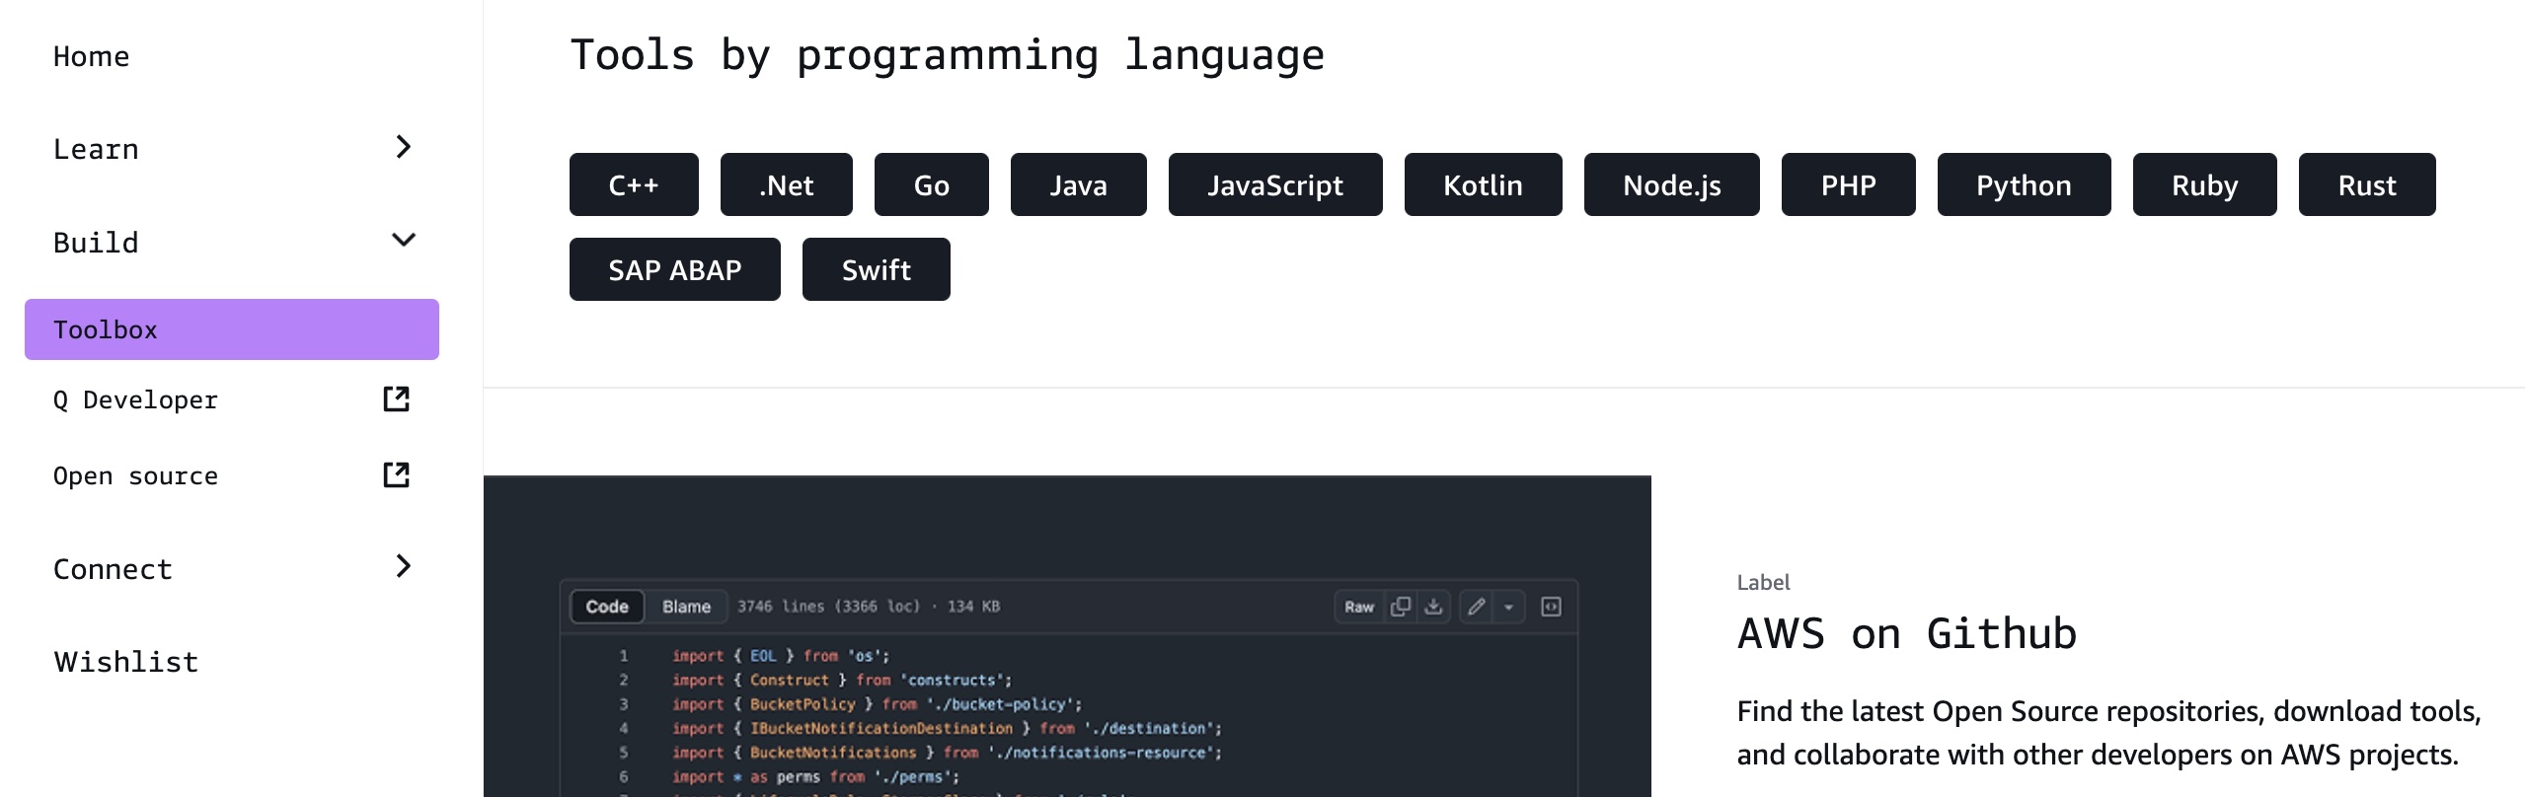This screenshot has width=2525, height=797.
Task: Click the AWS on Github heading
Action: pyautogui.click(x=1907, y=633)
